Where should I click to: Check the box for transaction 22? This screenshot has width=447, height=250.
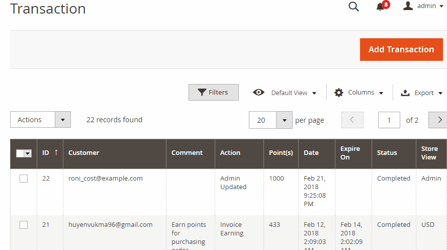pyautogui.click(x=24, y=179)
